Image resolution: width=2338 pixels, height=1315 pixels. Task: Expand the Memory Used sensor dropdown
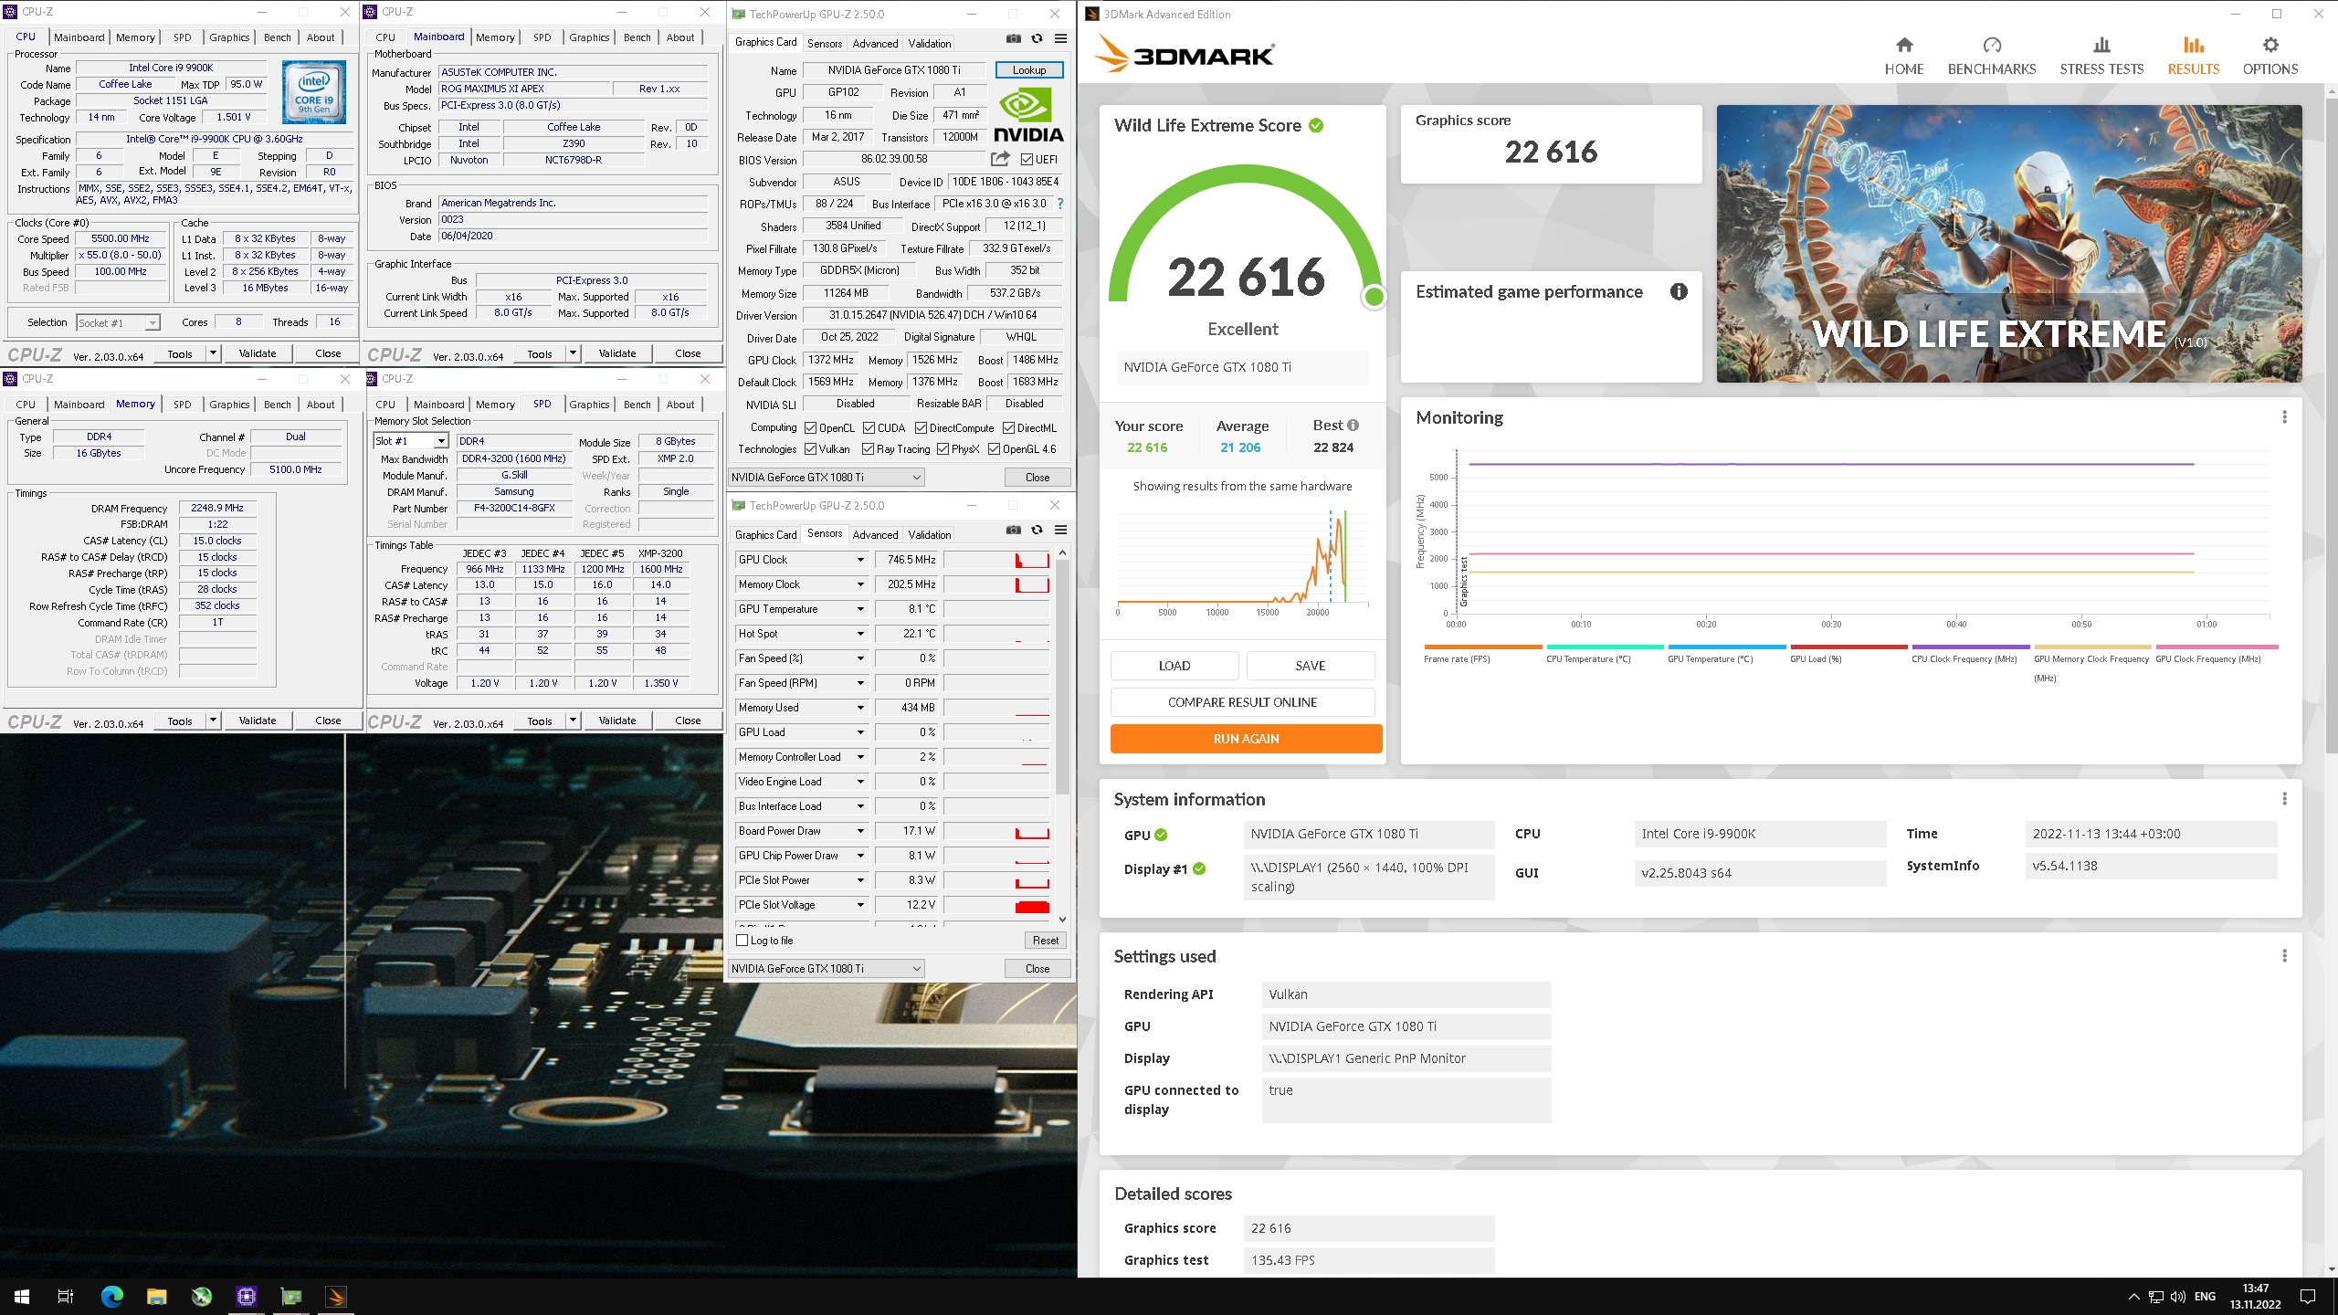tap(859, 707)
